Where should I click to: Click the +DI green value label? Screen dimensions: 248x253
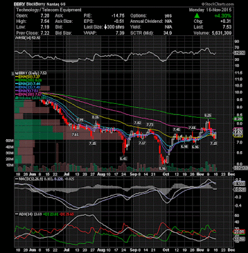(x=51, y=214)
